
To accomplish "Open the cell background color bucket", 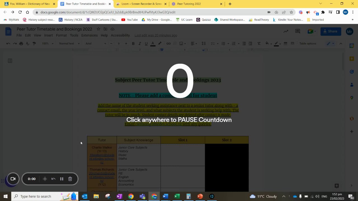I will tap(267, 44).
